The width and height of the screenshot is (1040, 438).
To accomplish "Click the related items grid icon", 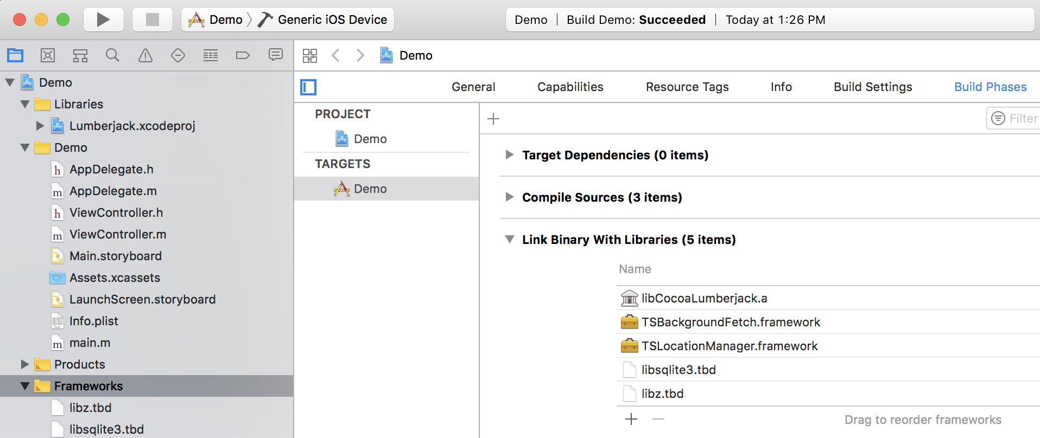I will 310,55.
